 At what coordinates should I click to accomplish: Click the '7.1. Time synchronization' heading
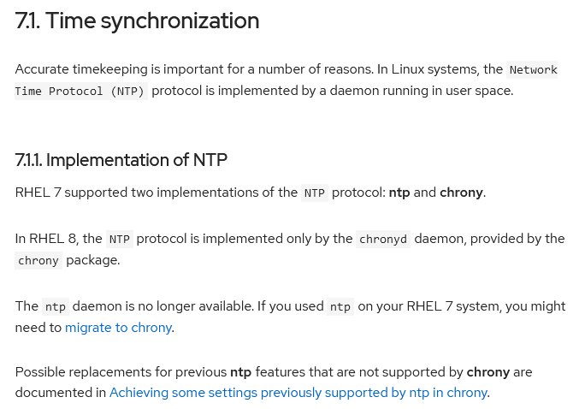pos(137,21)
